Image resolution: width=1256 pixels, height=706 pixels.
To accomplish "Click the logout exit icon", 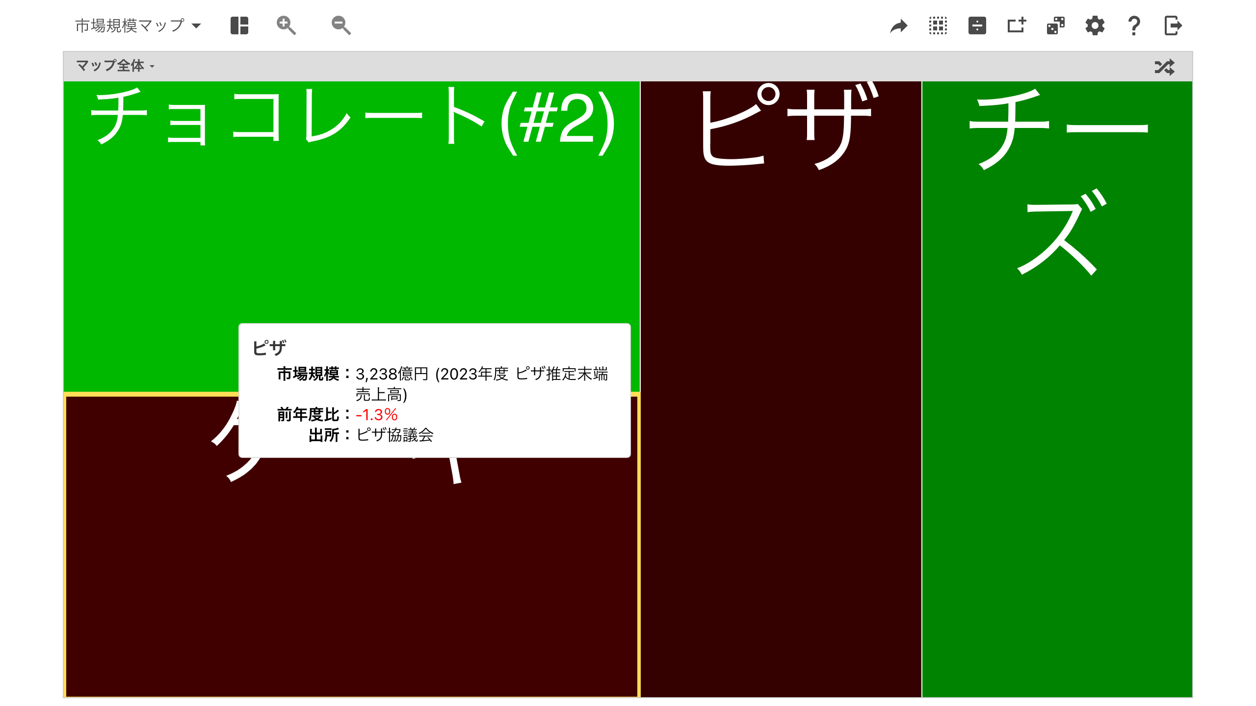I will click(x=1174, y=25).
